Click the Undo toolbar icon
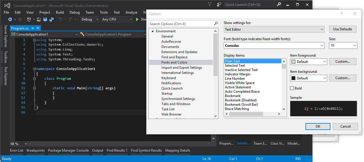Viewport: 364px width, 162px height. coord(60,19)
